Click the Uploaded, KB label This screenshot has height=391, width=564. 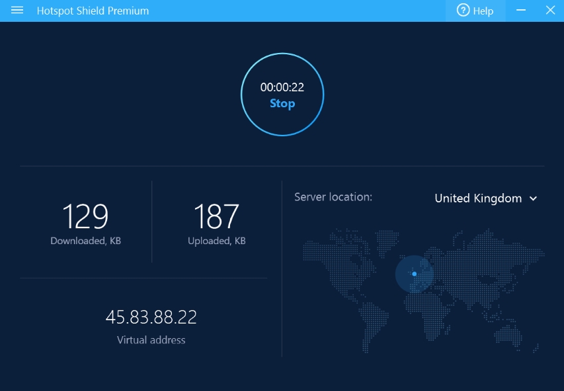tap(216, 241)
